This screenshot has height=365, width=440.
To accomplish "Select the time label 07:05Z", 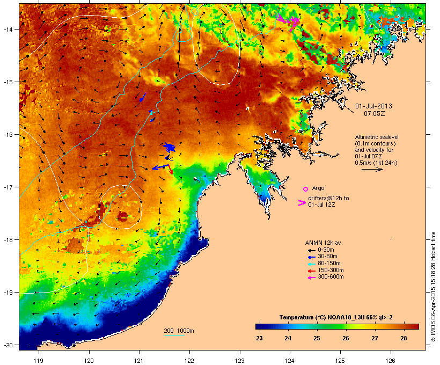I will [x=375, y=114].
